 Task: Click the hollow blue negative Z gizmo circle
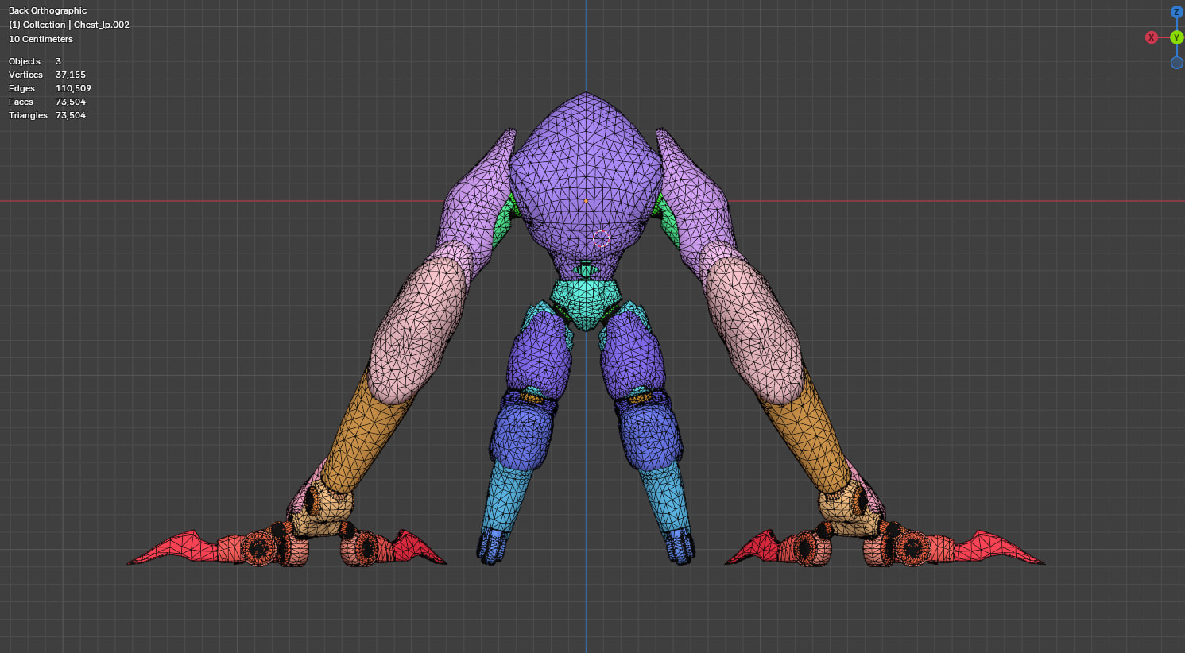point(1176,63)
